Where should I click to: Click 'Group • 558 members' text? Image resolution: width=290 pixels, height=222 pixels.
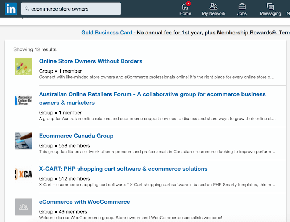tap(65, 145)
